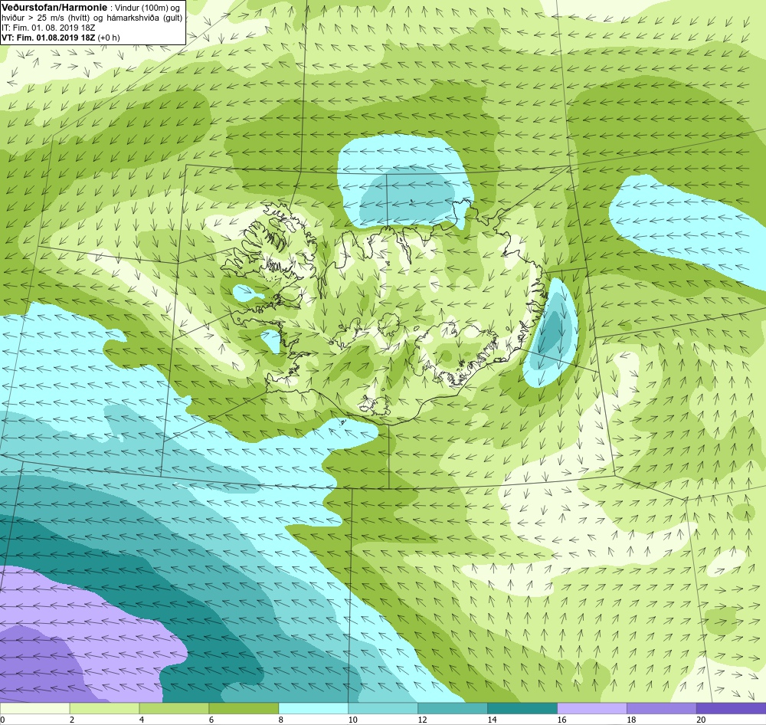Click the legend label '12'
This screenshot has height=725, width=766.
pyautogui.click(x=422, y=720)
